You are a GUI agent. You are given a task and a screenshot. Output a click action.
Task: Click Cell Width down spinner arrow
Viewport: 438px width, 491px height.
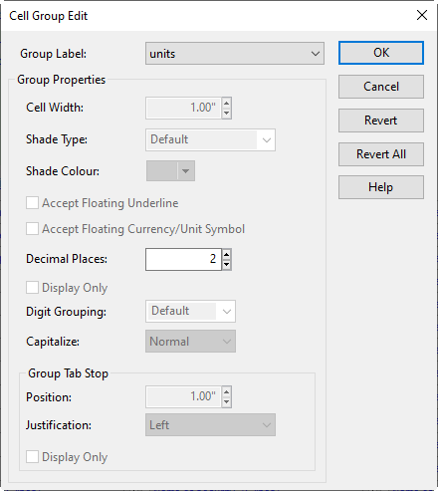coord(227,114)
